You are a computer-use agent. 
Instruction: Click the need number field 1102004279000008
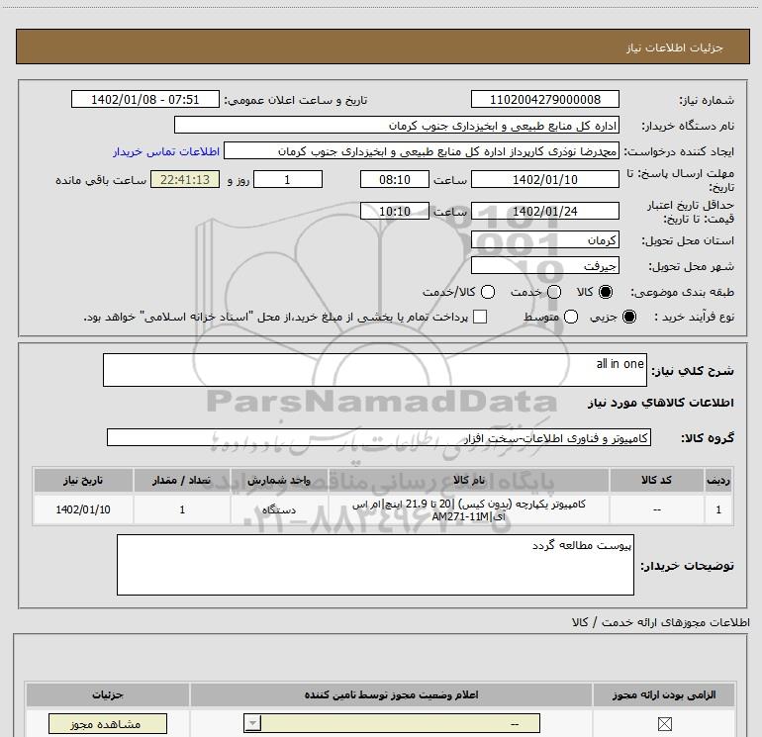[544, 99]
